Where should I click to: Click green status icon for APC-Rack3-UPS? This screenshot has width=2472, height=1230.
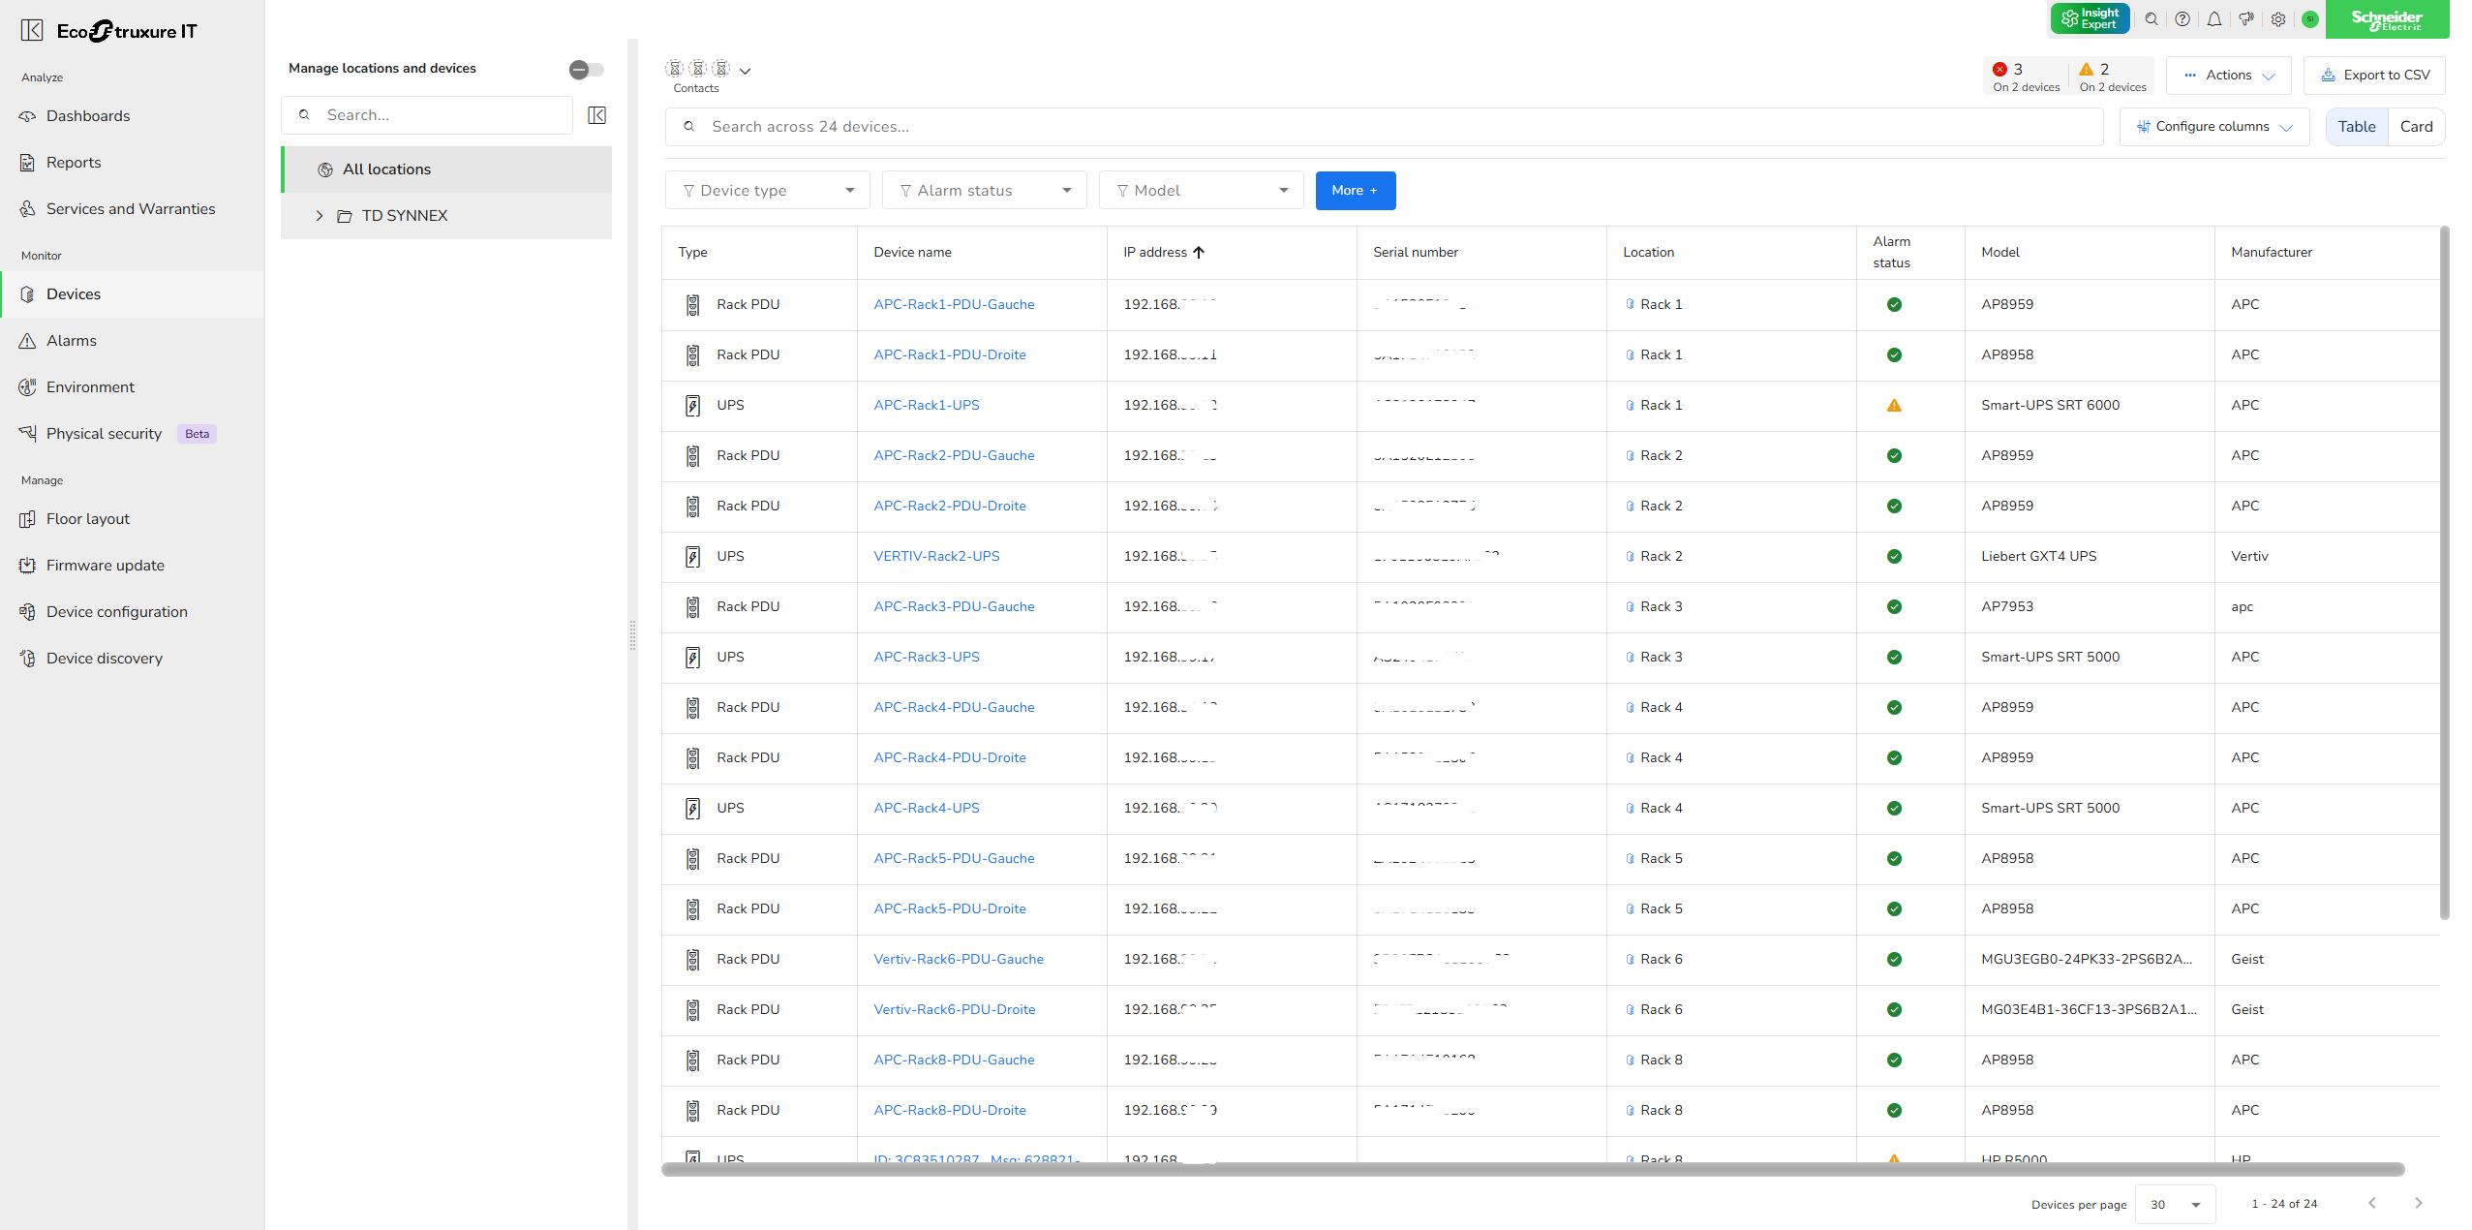tap(1894, 658)
